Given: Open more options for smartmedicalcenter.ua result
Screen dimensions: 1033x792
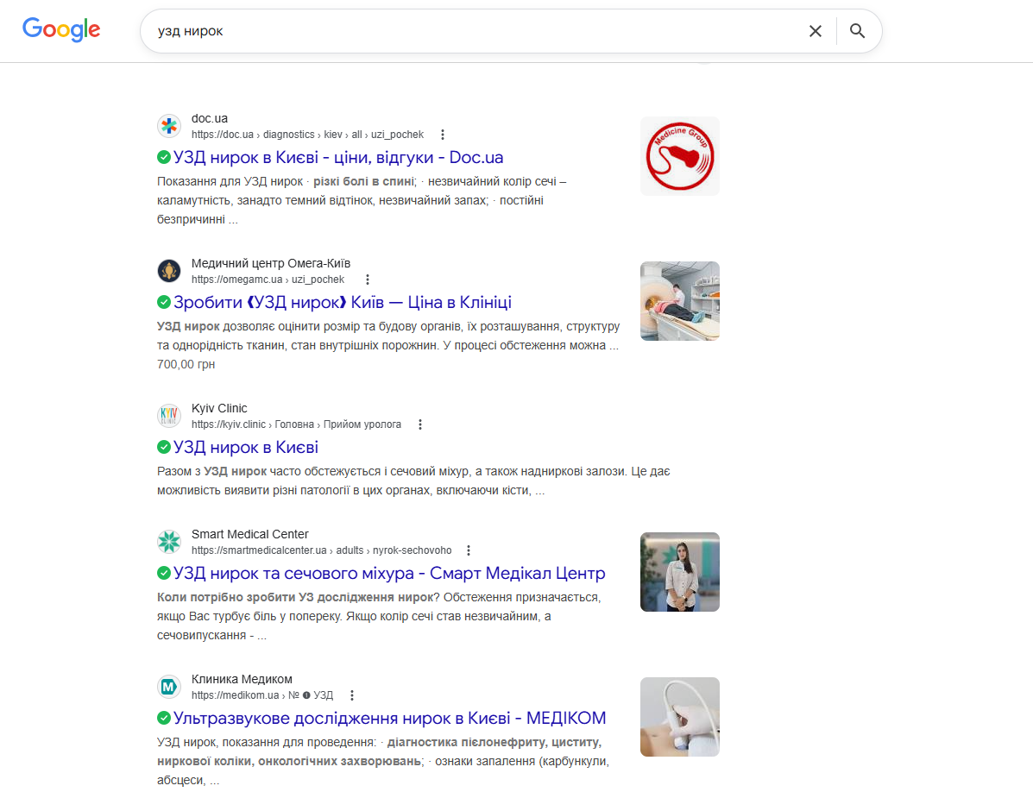Looking at the screenshot, I should [469, 550].
